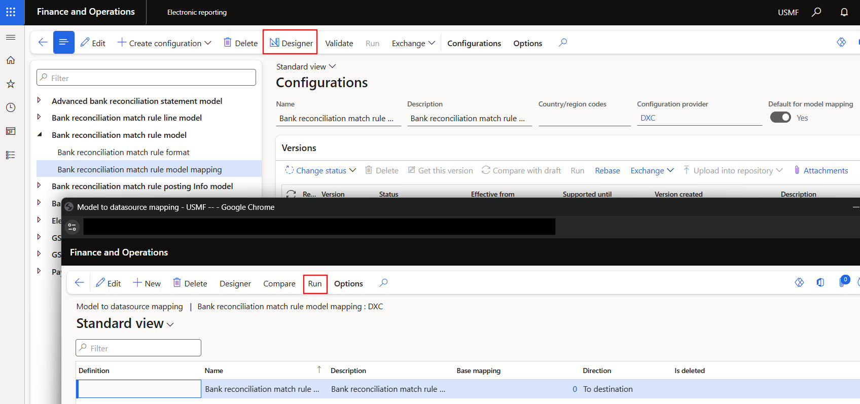Click the back arrow in Configurations toolbar
860x404 pixels.
click(43, 43)
